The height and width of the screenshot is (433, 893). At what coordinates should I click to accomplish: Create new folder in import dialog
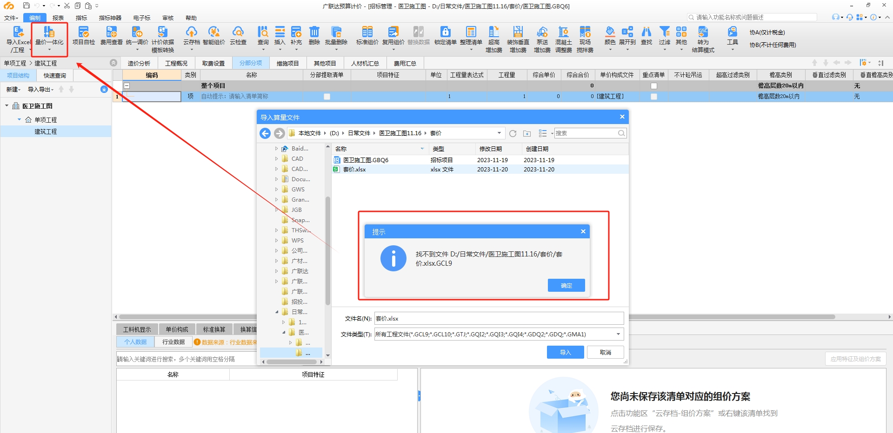pyautogui.click(x=527, y=133)
